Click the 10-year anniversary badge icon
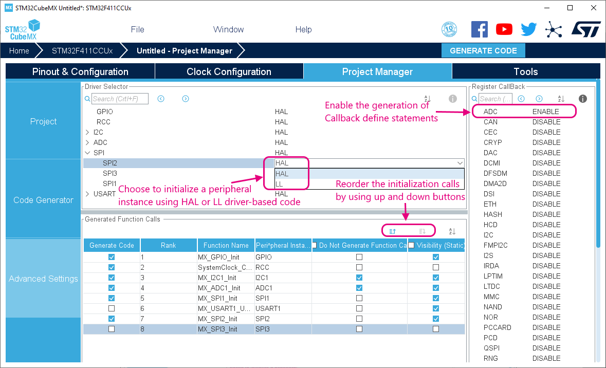 (449, 29)
